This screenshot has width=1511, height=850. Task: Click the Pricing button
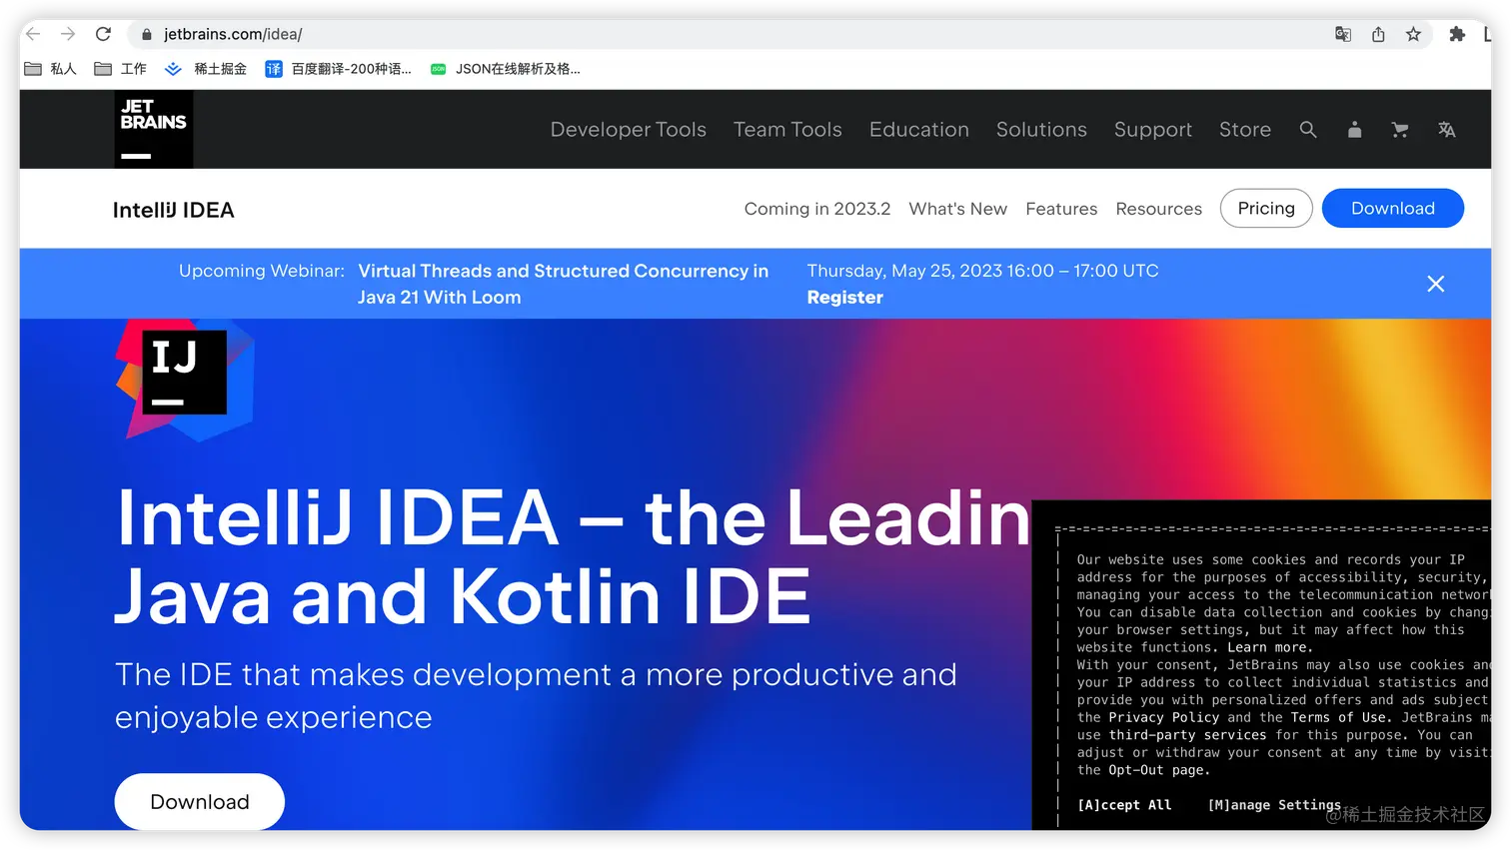coord(1266,208)
